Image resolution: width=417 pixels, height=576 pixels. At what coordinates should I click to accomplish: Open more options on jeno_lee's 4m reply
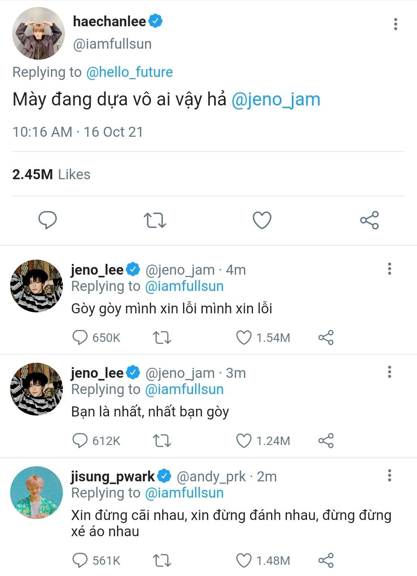pos(390,268)
